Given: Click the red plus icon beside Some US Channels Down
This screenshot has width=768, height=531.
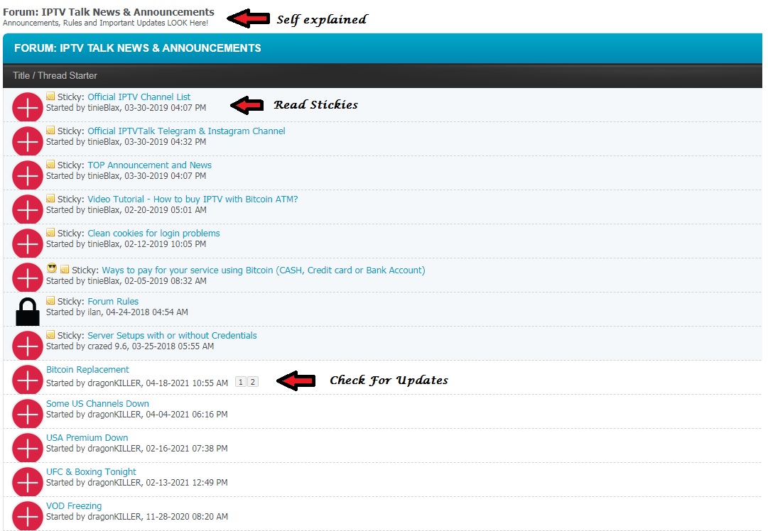Looking at the screenshot, I should (28, 414).
